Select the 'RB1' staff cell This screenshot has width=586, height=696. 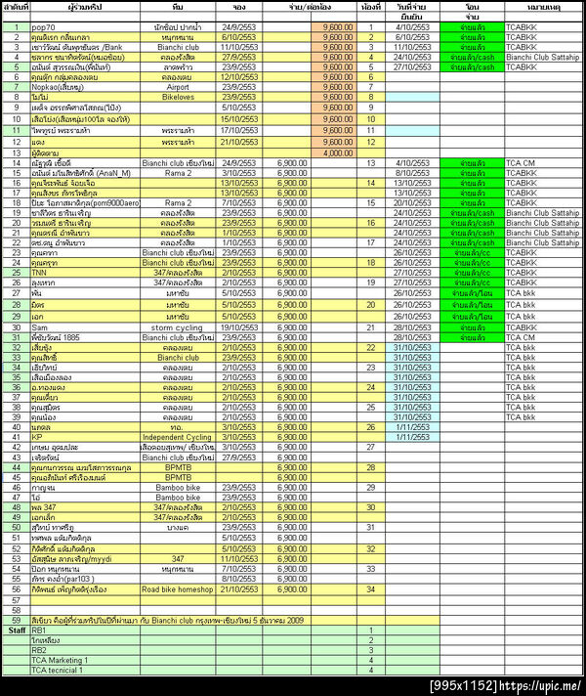[x=85, y=631]
